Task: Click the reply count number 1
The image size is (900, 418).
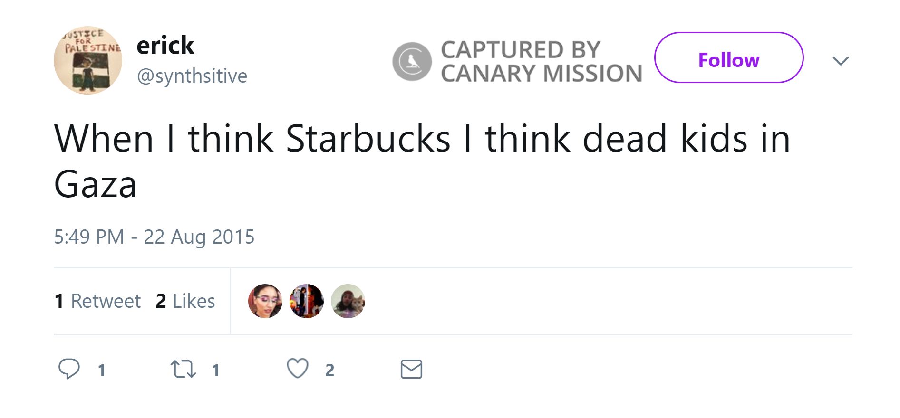Action: tap(101, 370)
